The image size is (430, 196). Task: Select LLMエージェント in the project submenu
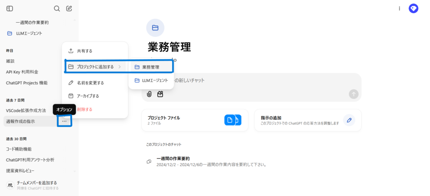pyautogui.click(x=151, y=80)
